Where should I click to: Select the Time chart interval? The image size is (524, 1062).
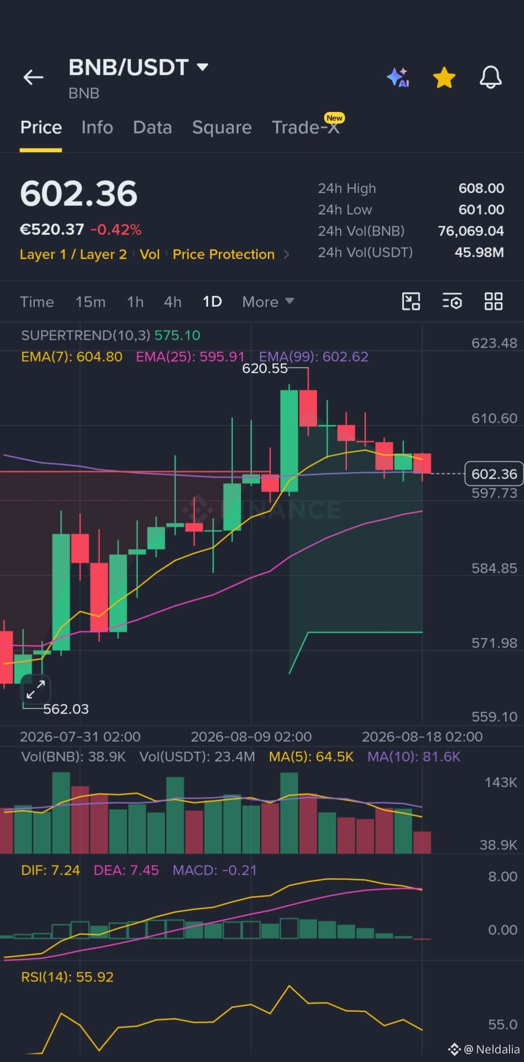(x=37, y=302)
